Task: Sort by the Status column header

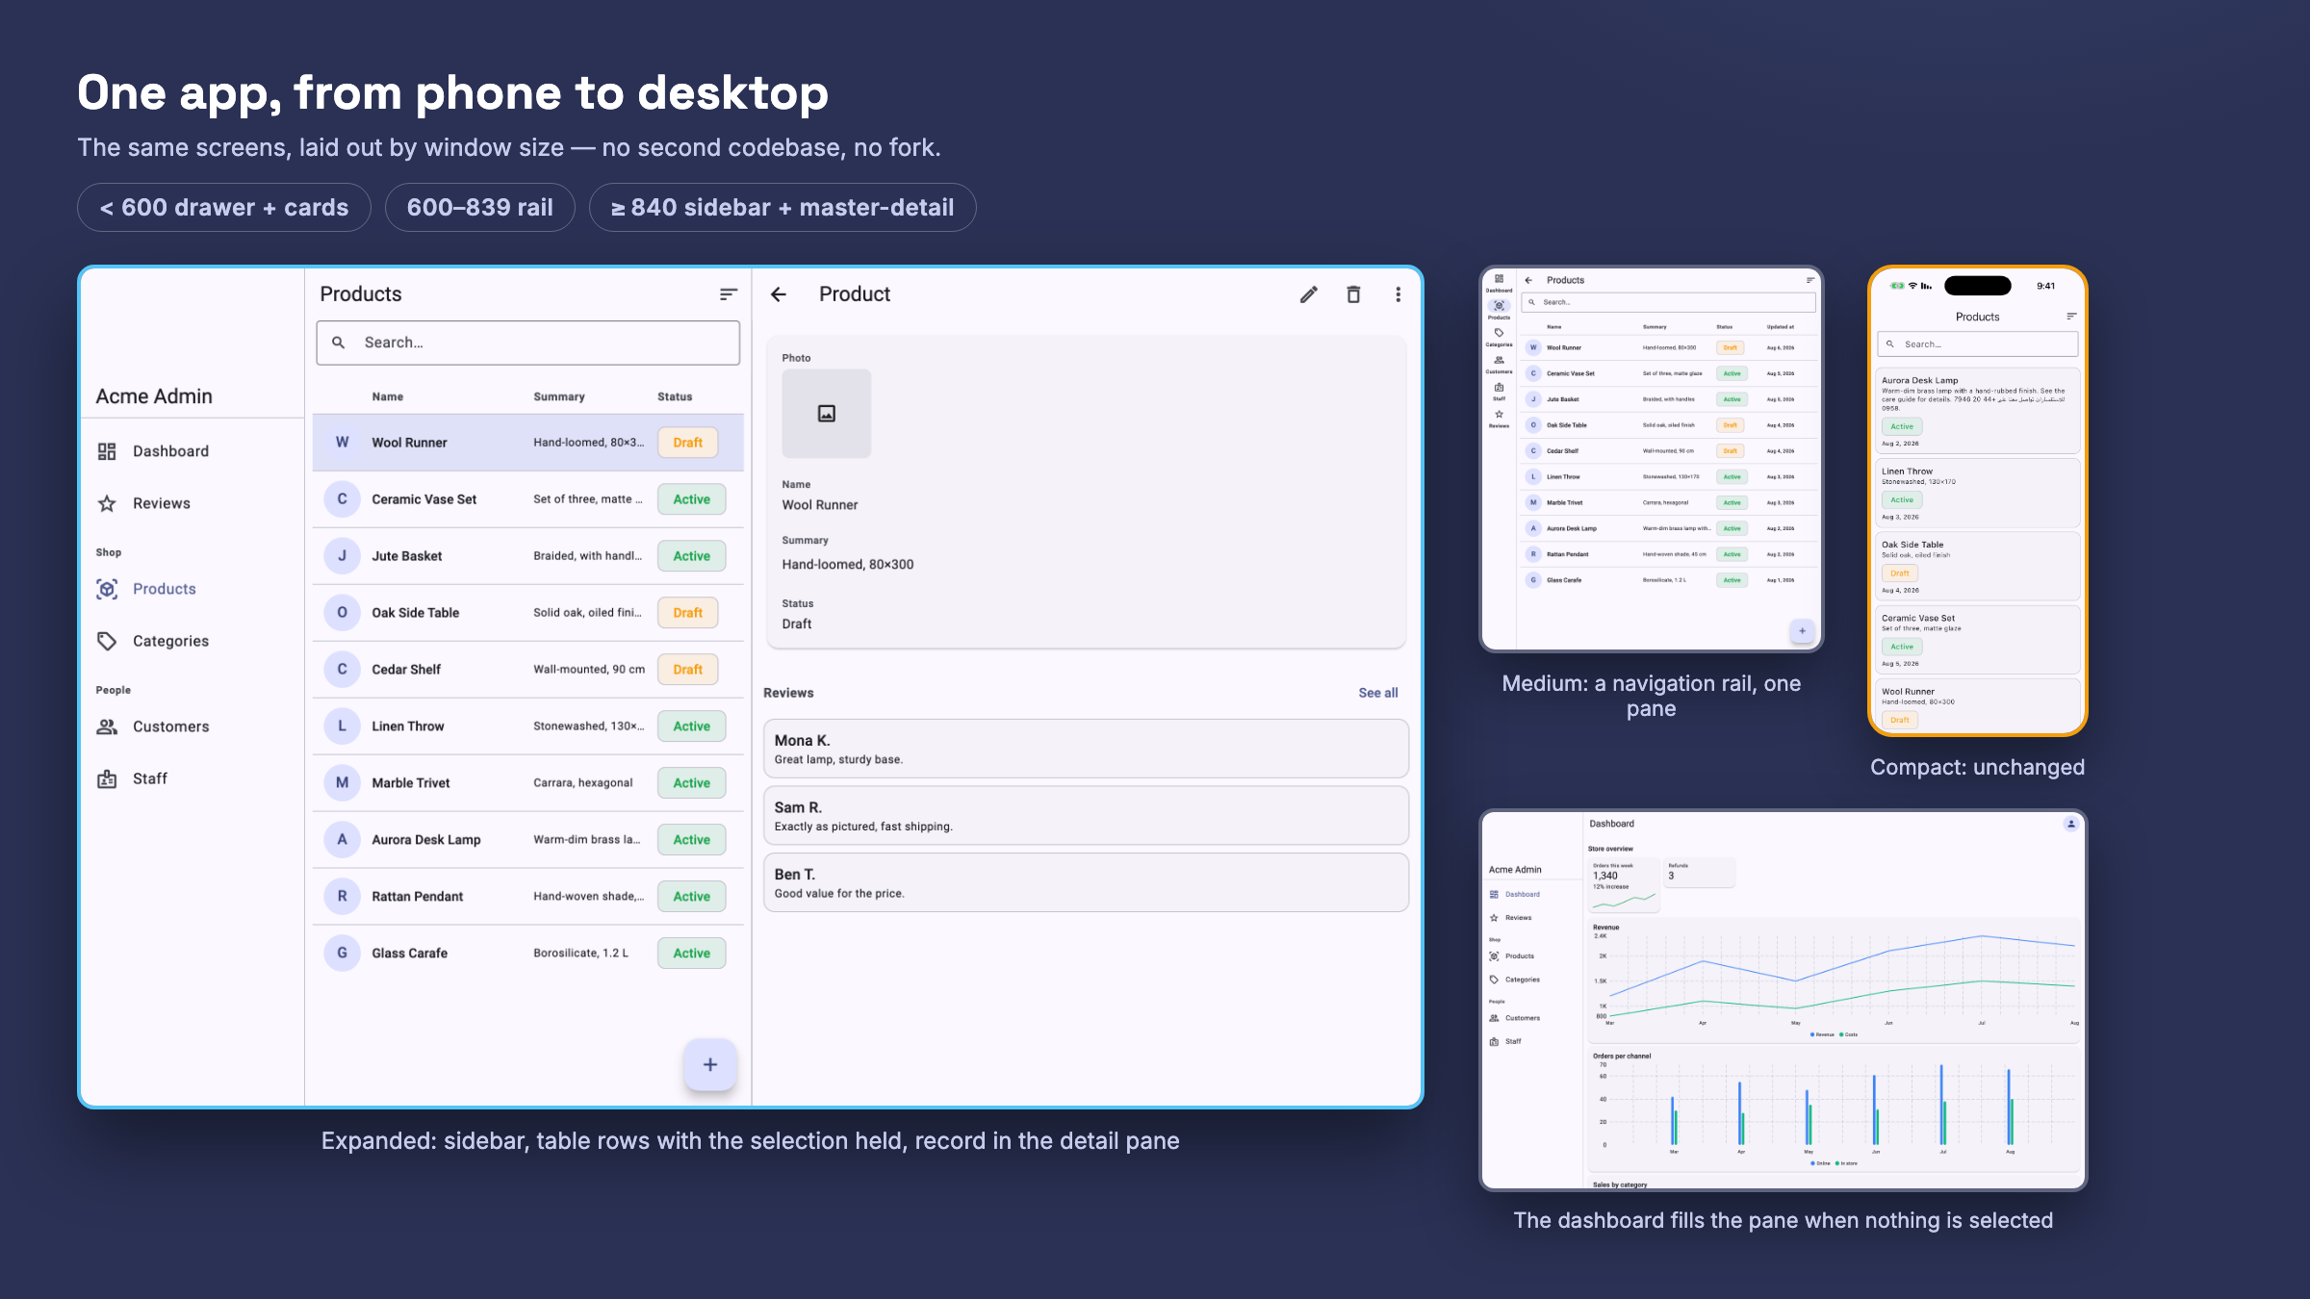Action: 675,396
